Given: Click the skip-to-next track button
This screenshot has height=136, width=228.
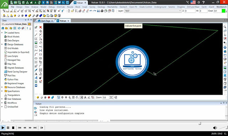Looking at the screenshot, I should click(35, 127).
